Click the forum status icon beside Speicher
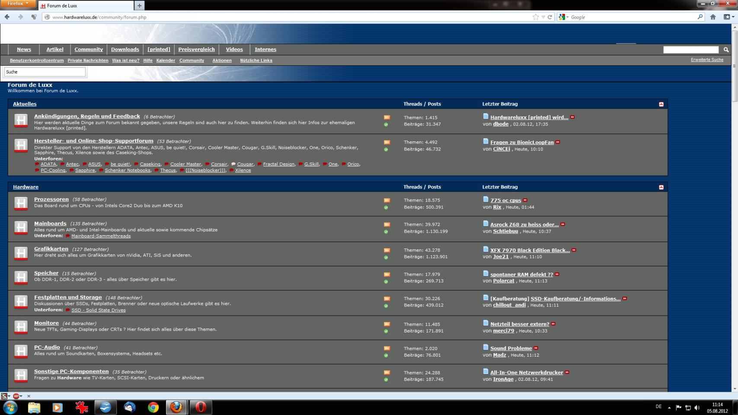The width and height of the screenshot is (738, 415). tap(21, 278)
